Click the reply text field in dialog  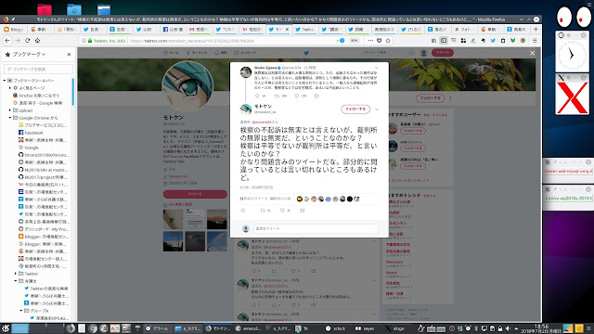tap(316, 229)
